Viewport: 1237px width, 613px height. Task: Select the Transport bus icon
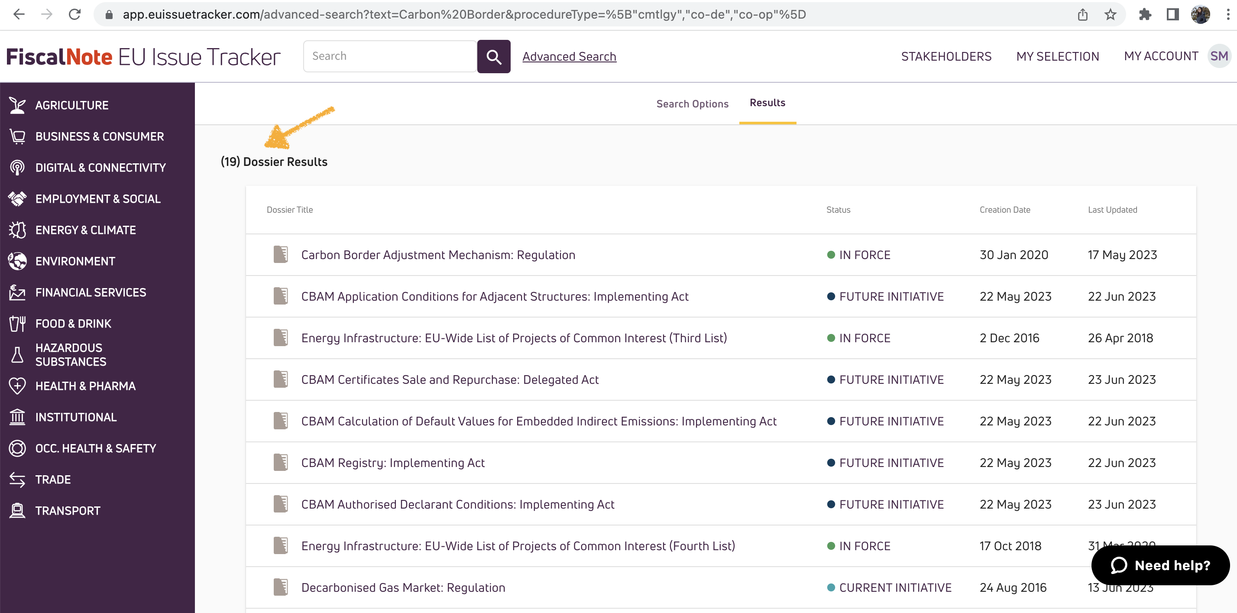17,510
